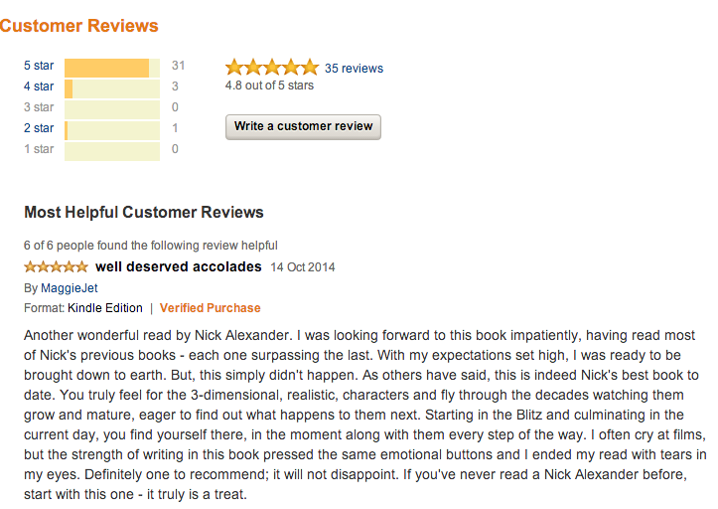The width and height of the screenshot is (718, 509).
Task: Filter by 2 star reviews link
Action: click(39, 128)
